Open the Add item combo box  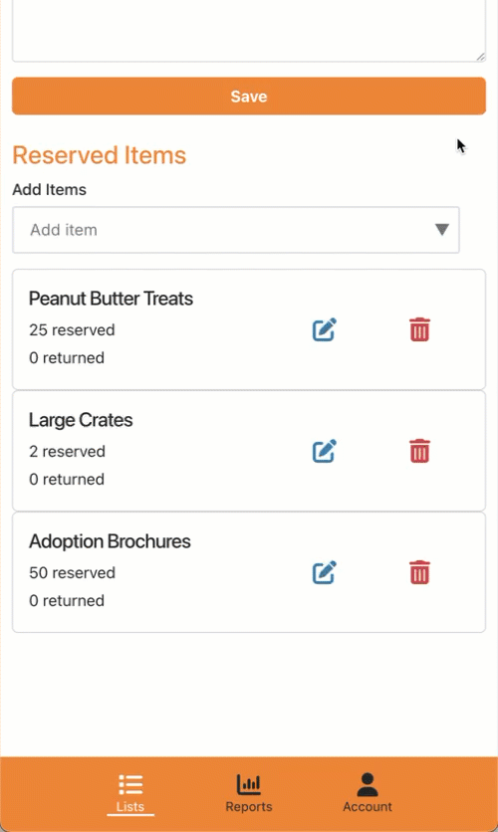236,230
